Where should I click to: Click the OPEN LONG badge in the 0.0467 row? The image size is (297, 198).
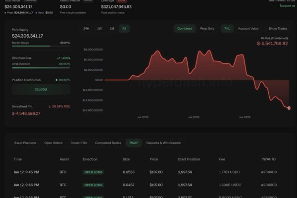click(93, 185)
